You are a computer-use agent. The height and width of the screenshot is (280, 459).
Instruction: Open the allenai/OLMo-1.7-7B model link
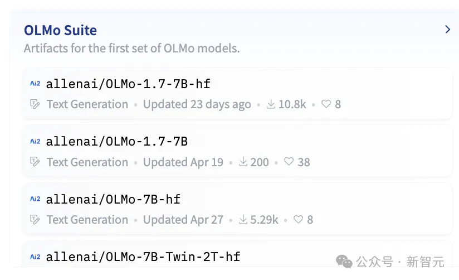point(117,142)
